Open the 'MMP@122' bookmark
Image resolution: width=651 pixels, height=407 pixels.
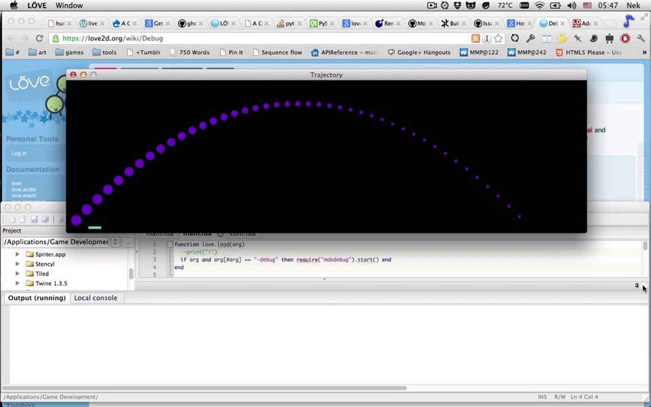479,52
